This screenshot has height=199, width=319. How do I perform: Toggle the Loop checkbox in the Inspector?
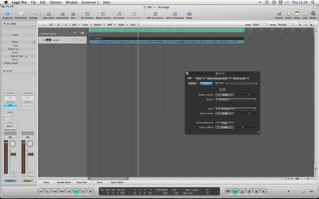click(x=21, y=35)
